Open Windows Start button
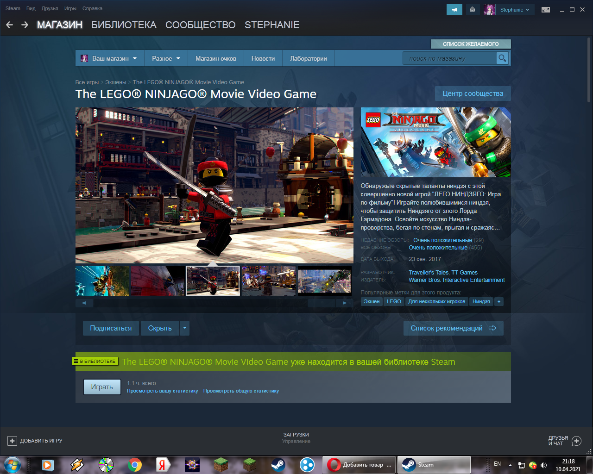 pyautogui.click(x=12, y=465)
